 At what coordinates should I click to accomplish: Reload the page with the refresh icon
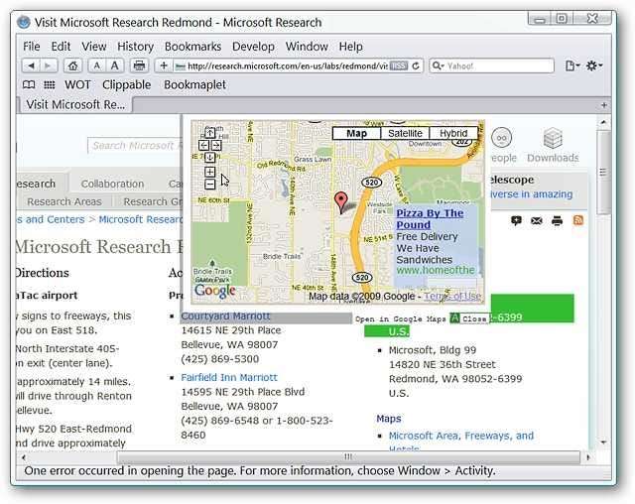click(x=417, y=65)
